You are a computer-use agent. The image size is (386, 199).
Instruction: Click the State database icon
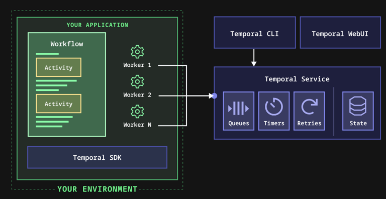[x=358, y=106]
